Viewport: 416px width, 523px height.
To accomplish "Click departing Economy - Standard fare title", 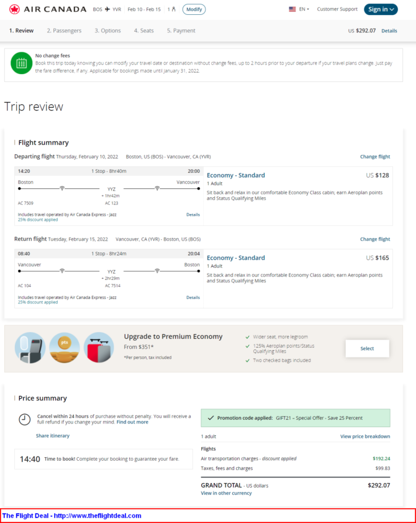I will [236, 175].
